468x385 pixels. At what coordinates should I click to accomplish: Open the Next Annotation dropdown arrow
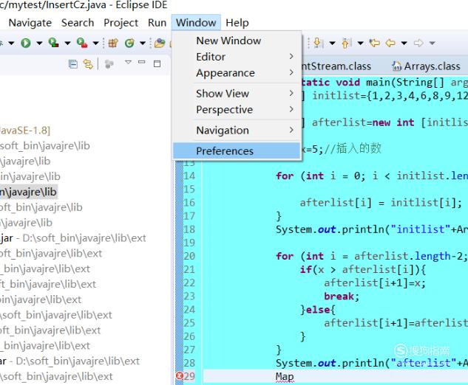[x=332, y=44]
